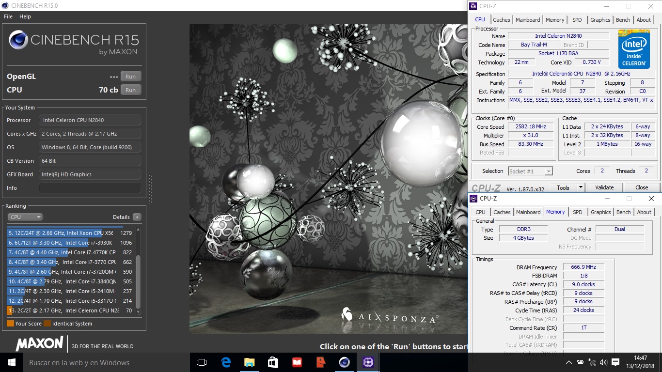Check the battery status icon
Image resolution: width=662 pixels, height=372 pixels.
click(580, 362)
